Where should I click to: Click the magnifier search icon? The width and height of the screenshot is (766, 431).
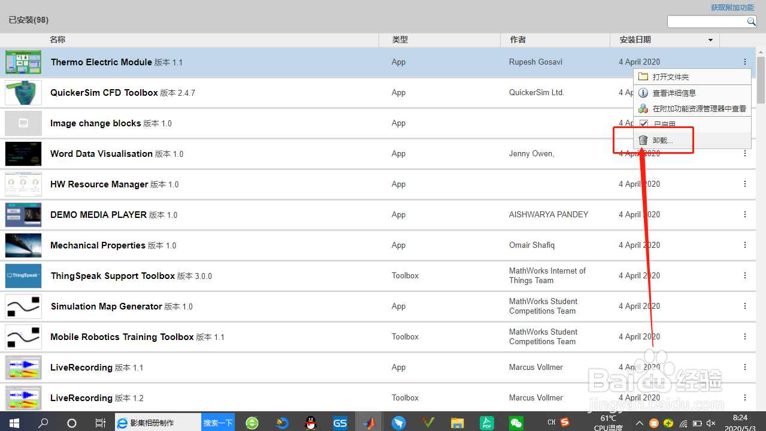(x=751, y=22)
